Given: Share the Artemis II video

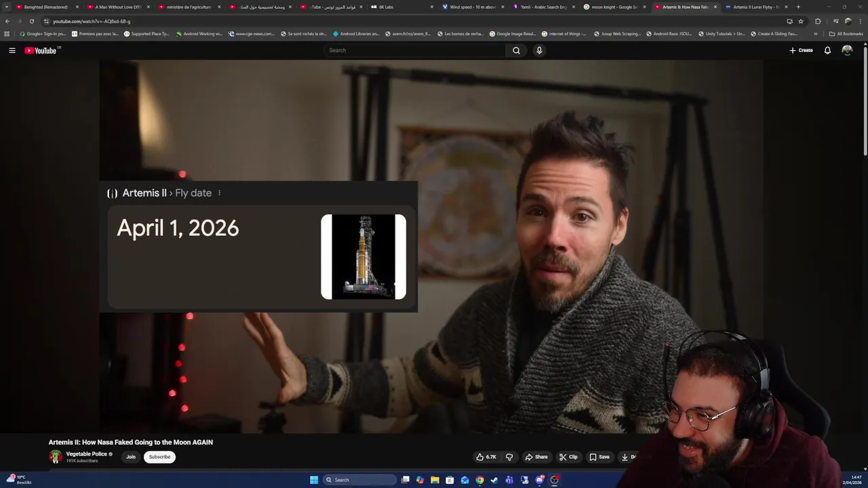Looking at the screenshot, I should tap(536, 457).
